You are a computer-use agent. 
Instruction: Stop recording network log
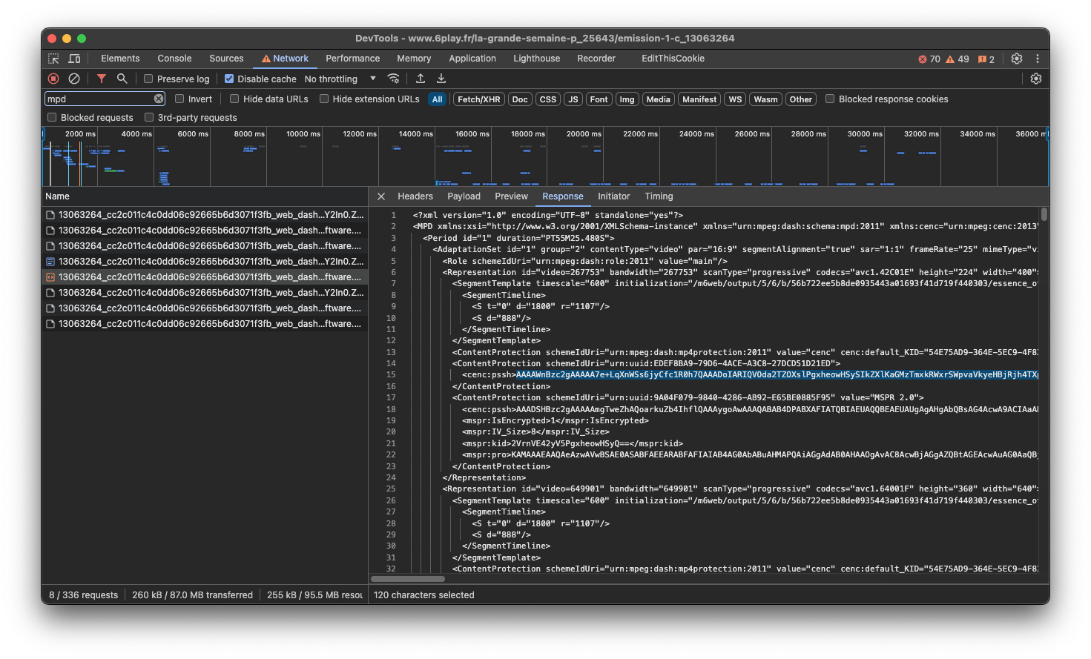click(53, 79)
